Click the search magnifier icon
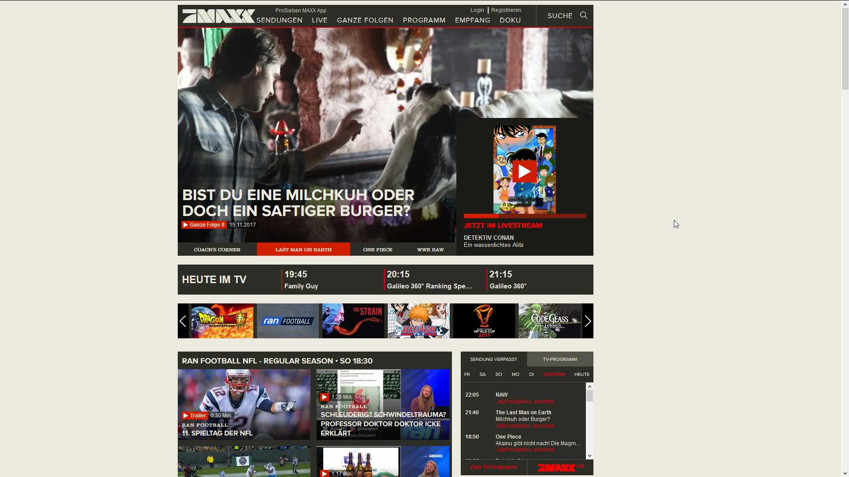This screenshot has width=849, height=477. click(584, 15)
